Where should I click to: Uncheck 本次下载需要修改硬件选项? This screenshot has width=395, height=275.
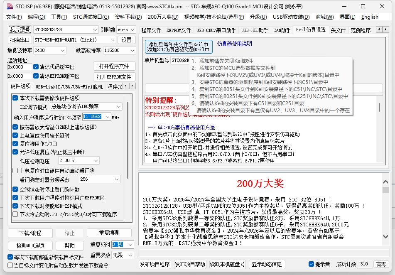(15, 98)
